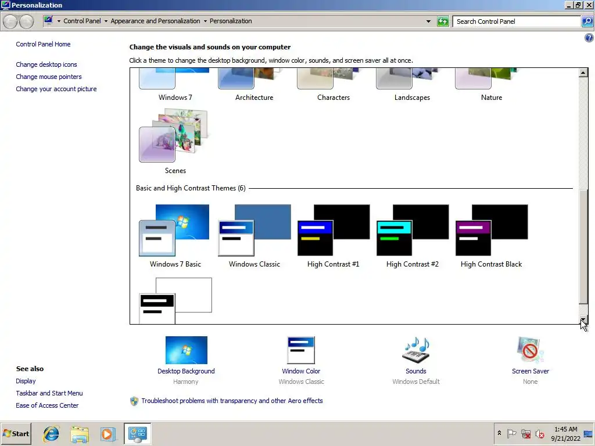595x446 pixels.
Task: Click the help question mark icon
Action: 589,38
